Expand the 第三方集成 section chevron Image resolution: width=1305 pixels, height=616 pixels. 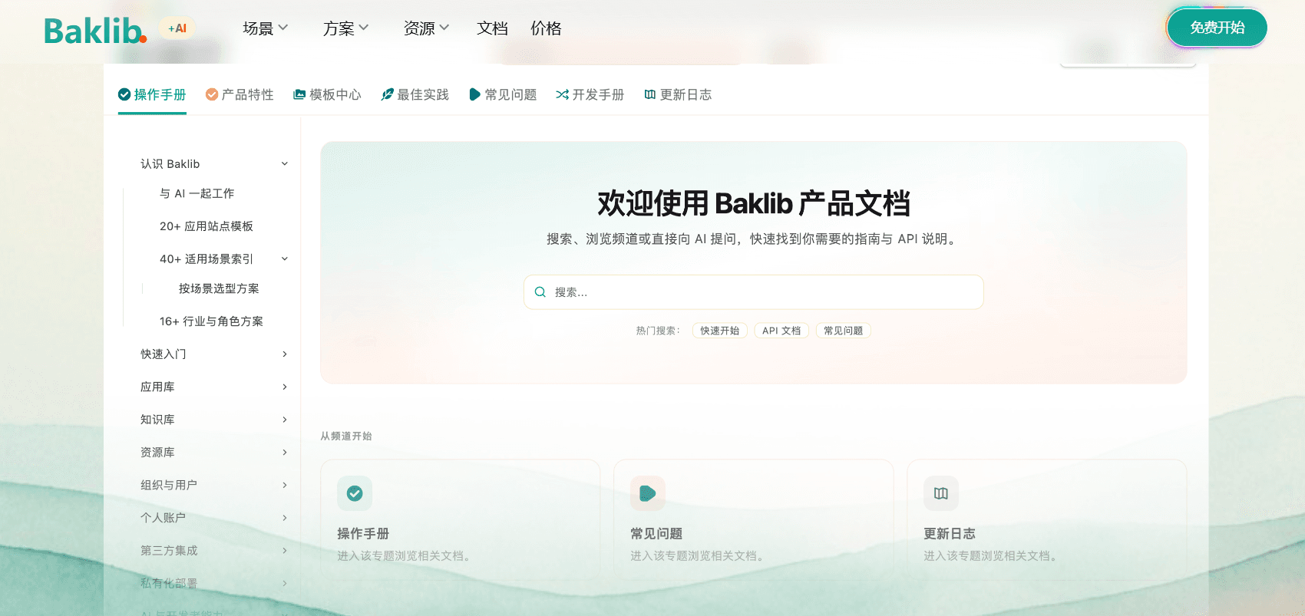pos(285,551)
